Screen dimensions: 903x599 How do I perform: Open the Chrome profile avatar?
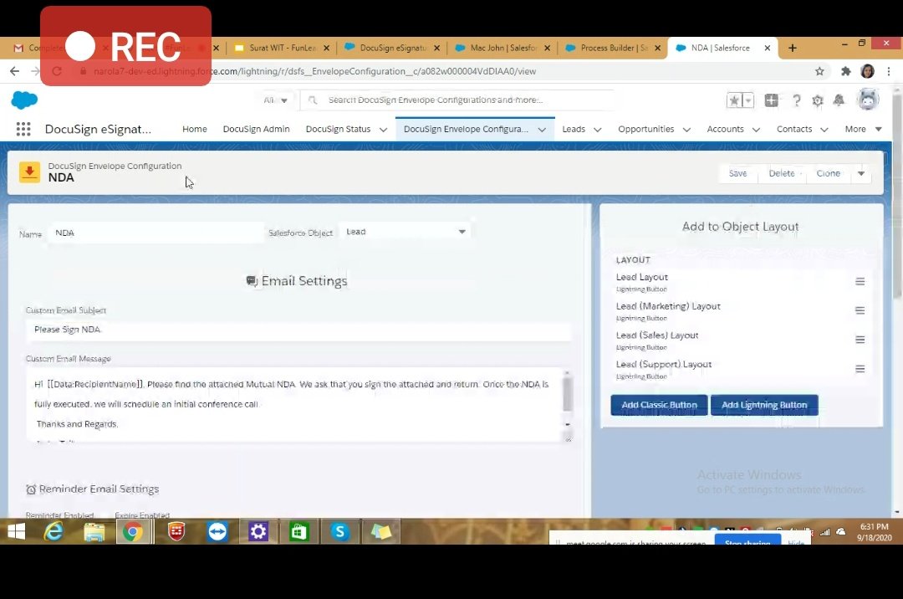pos(867,71)
